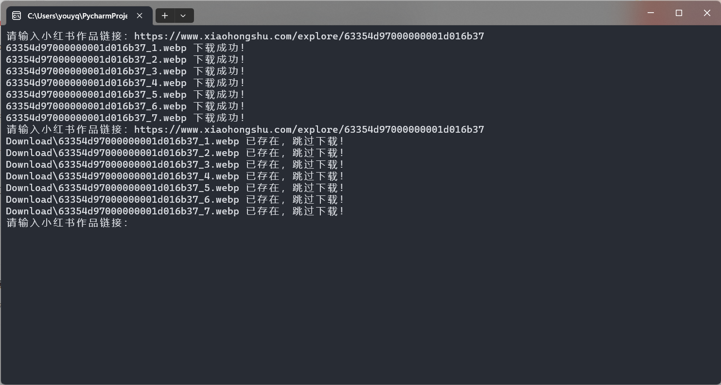Select the C:\Users\youyq\PycharmProje tab
The height and width of the screenshot is (385, 721).
[77, 16]
